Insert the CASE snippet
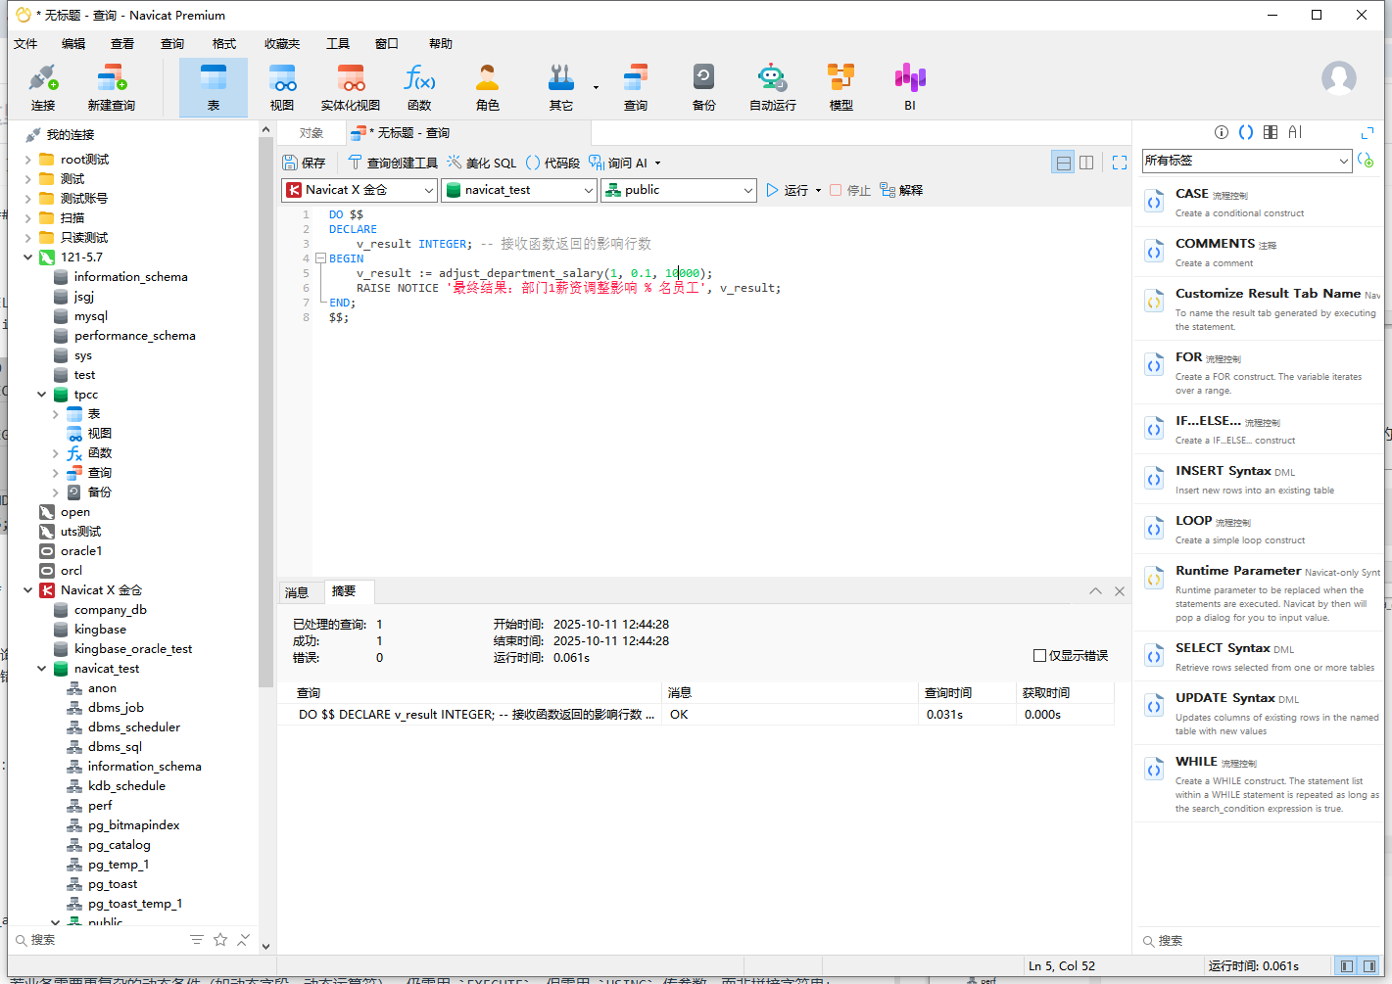This screenshot has height=984, width=1392. click(x=1260, y=203)
